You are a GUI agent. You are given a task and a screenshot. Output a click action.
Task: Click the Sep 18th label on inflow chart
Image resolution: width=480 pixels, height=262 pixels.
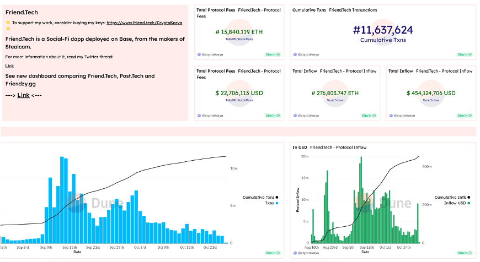pyautogui.click(x=367, y=247)
